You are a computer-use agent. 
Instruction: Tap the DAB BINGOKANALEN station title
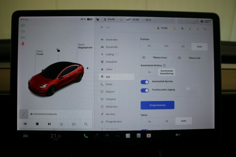[45, 114]
